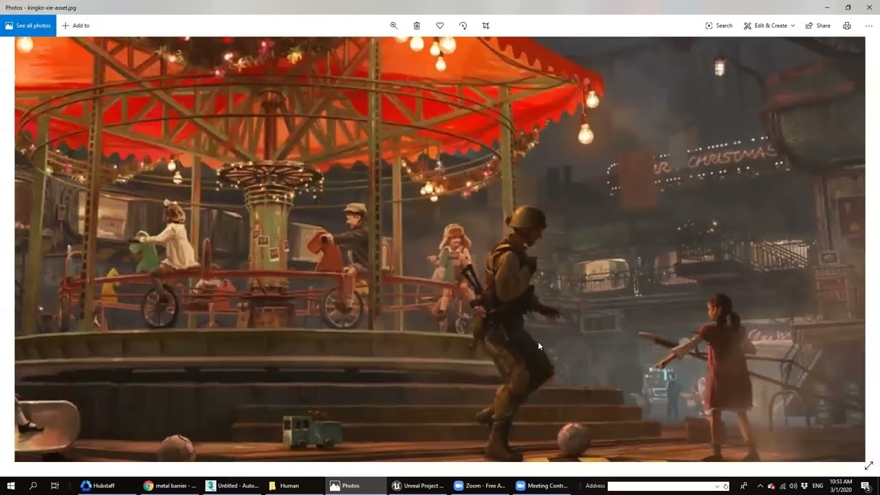Open the Human folder taskbar item
The width and height of the screenshot is (880, 495).
pyautogui.click(x=294, y=485)
